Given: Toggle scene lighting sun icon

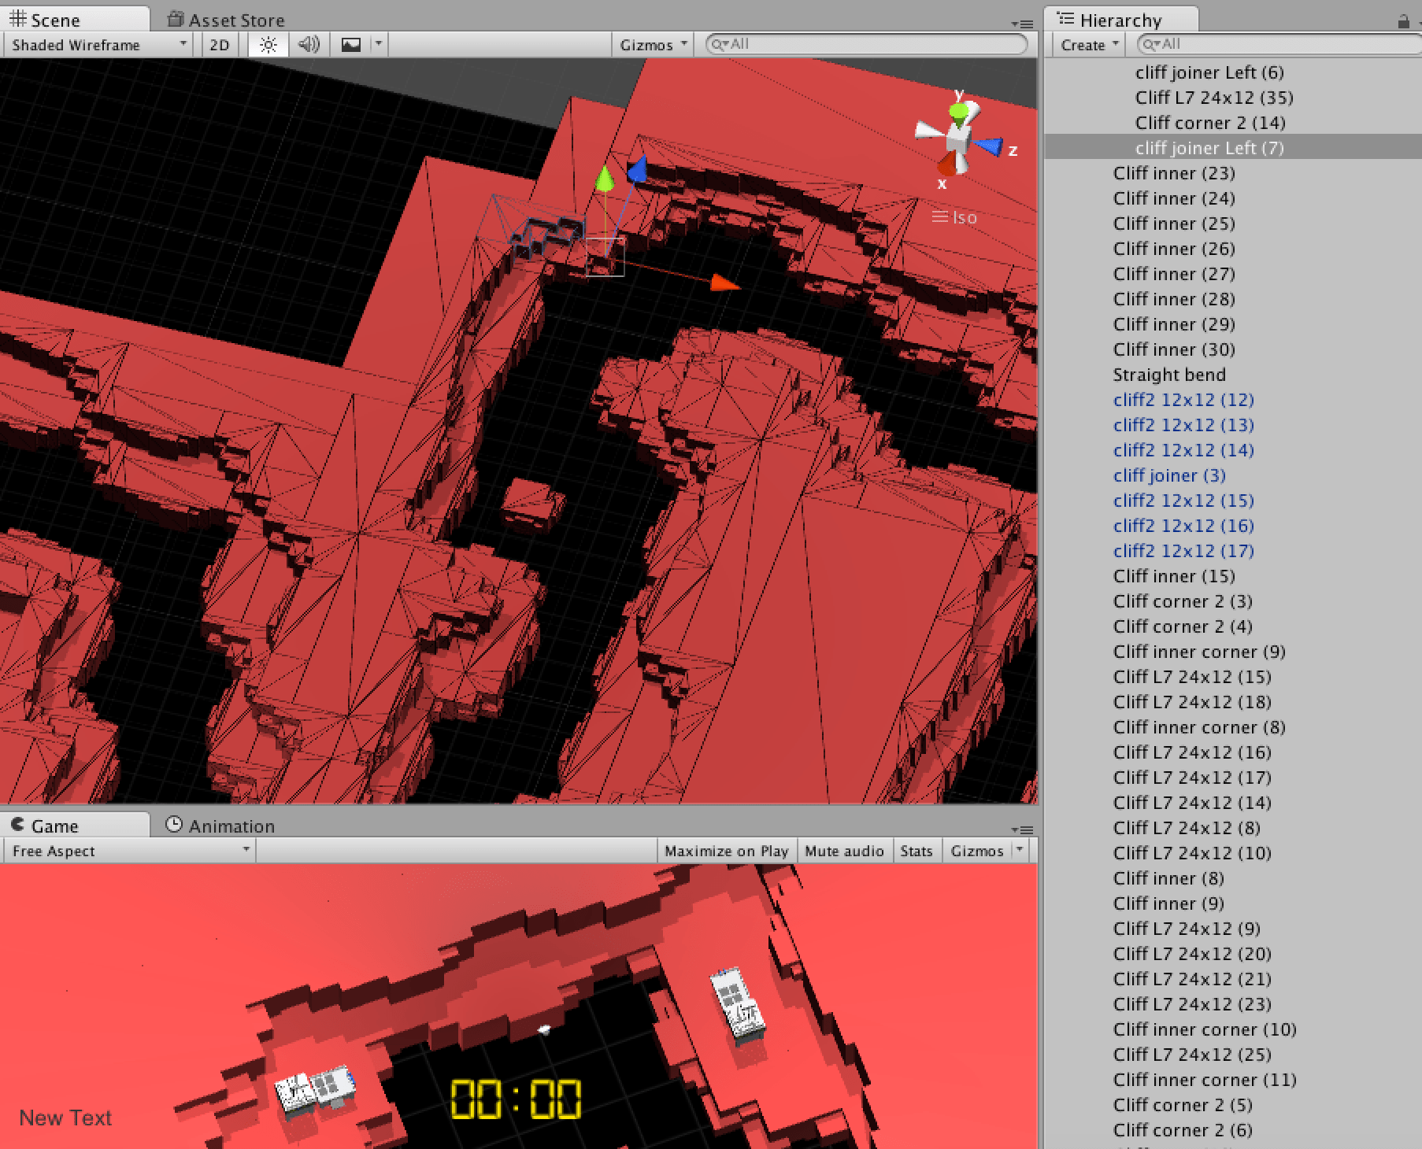Looking at the screenshot, I should 268,45.
